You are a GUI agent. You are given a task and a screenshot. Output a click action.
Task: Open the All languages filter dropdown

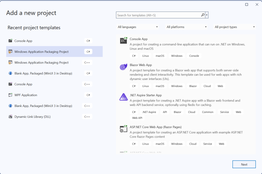[137, 27]
